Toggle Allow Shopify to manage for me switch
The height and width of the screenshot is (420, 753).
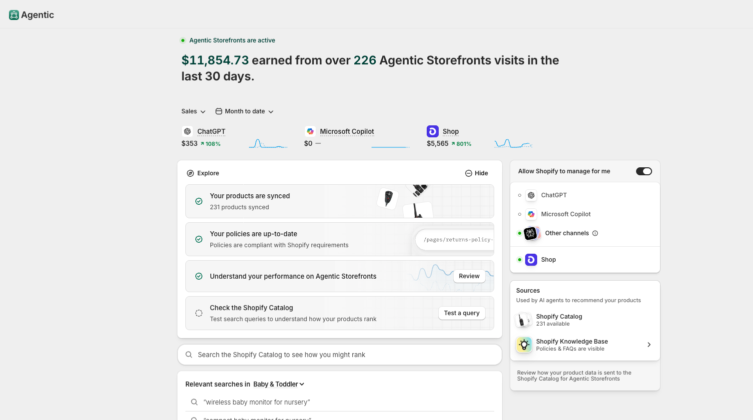644,171
